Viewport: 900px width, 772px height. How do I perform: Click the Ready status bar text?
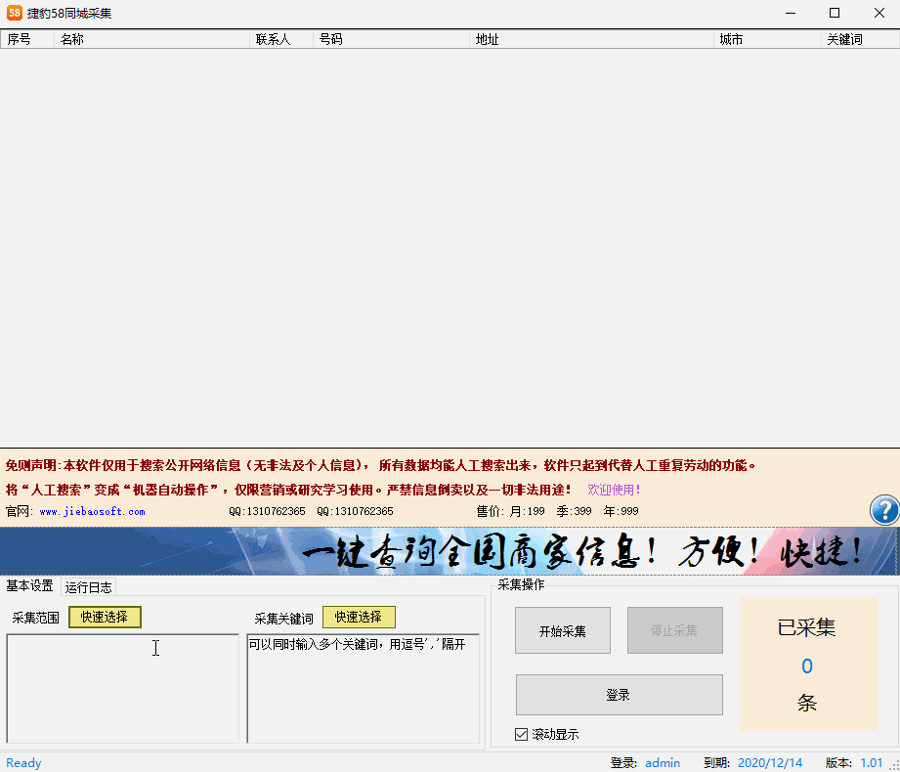tap(23, 763)
